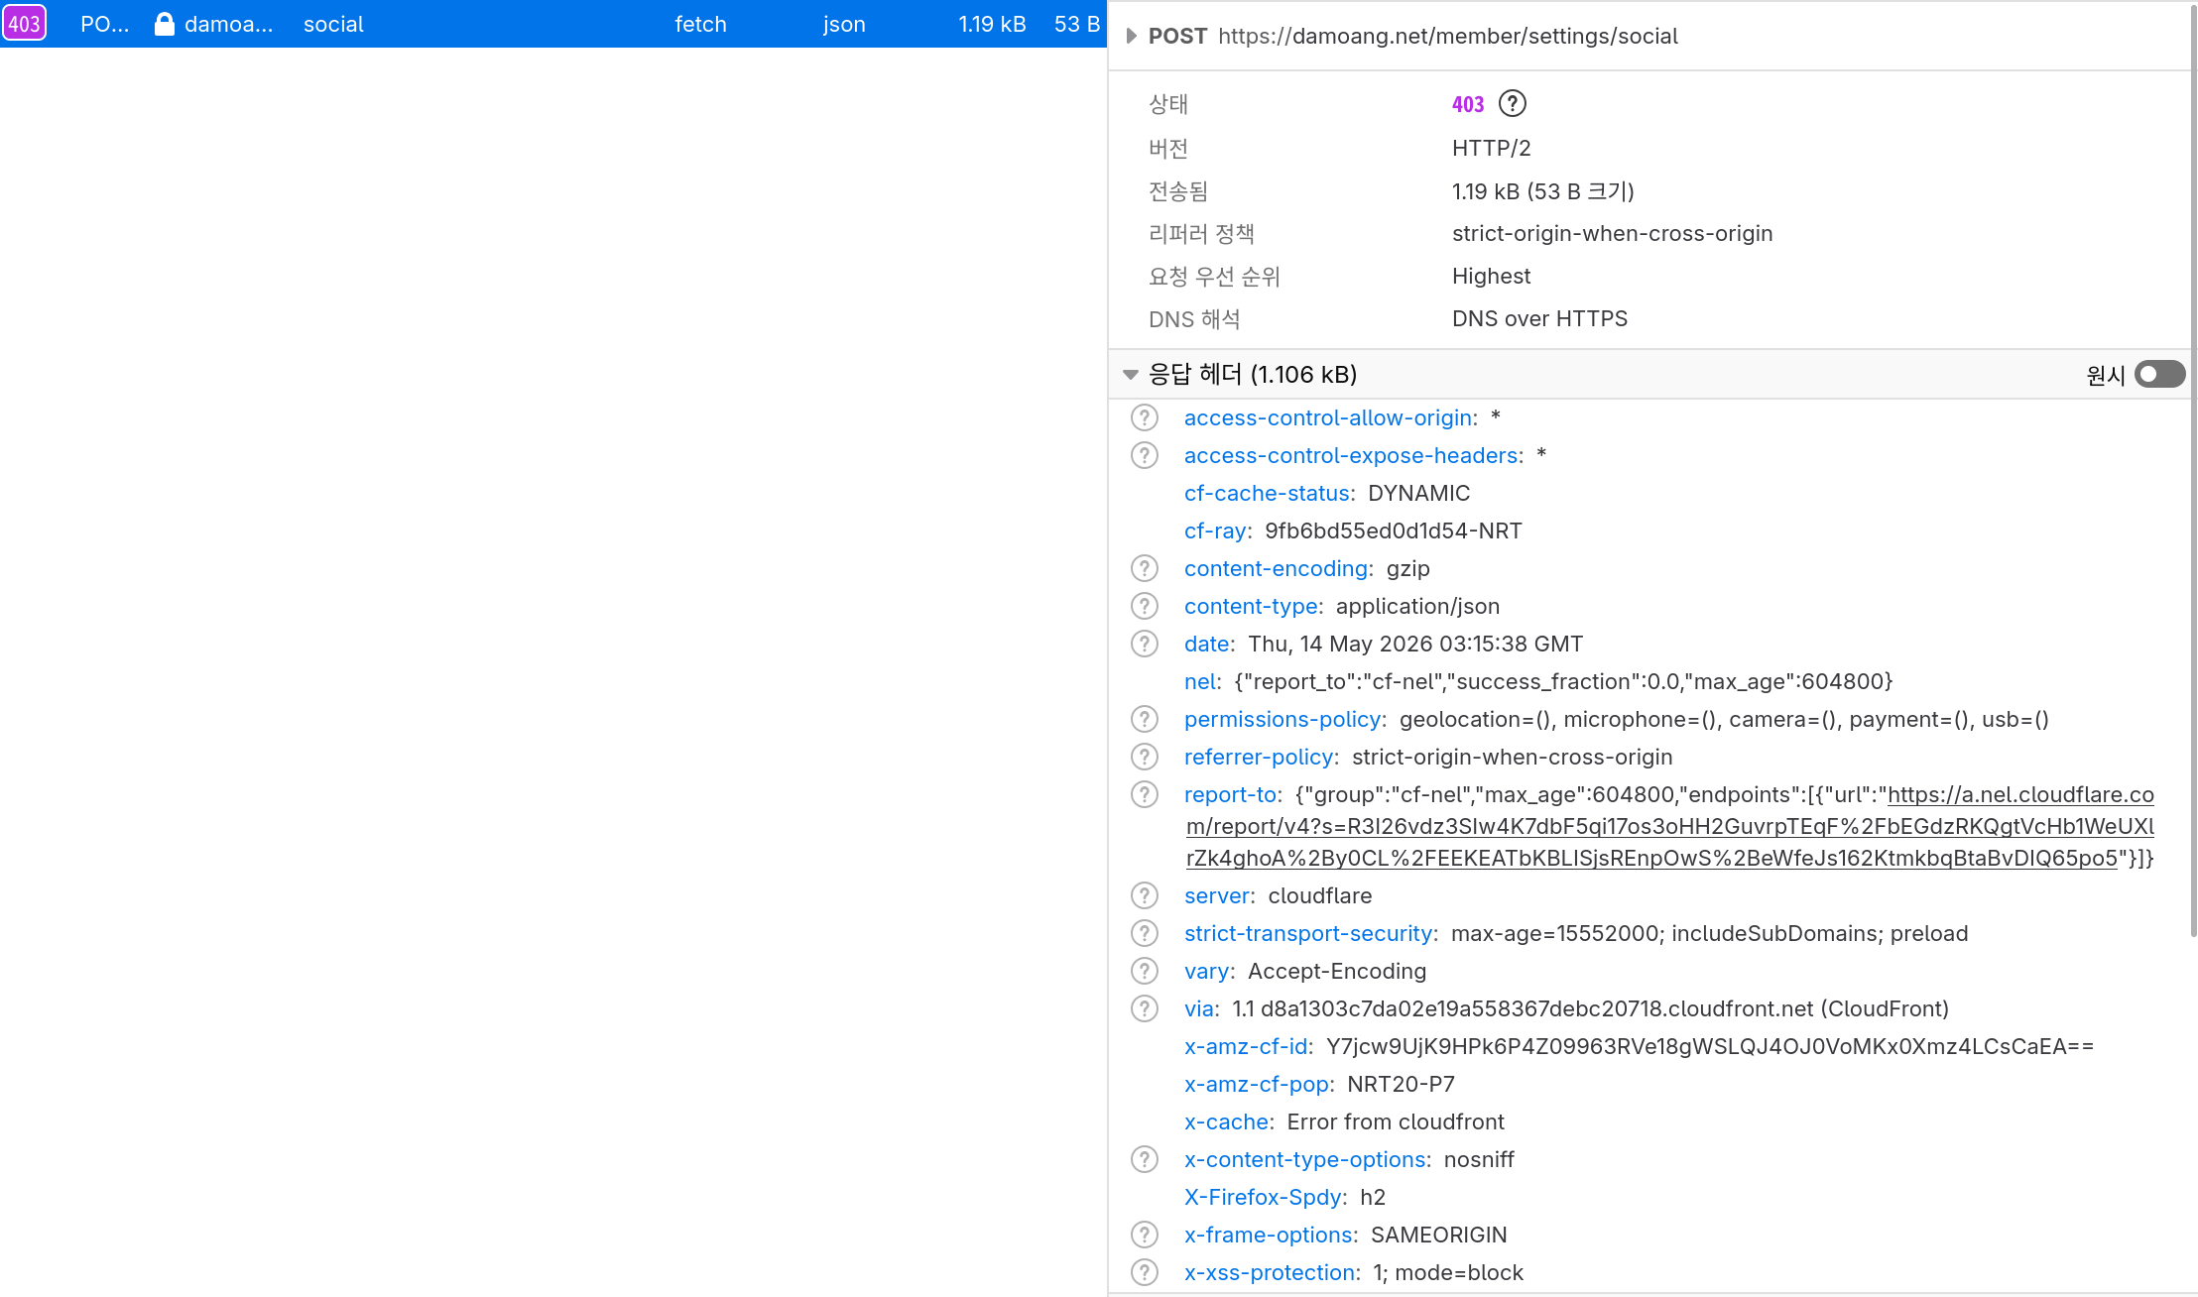
Task: Toggle the raw headers switch
Action: [x=2159, y=374]
